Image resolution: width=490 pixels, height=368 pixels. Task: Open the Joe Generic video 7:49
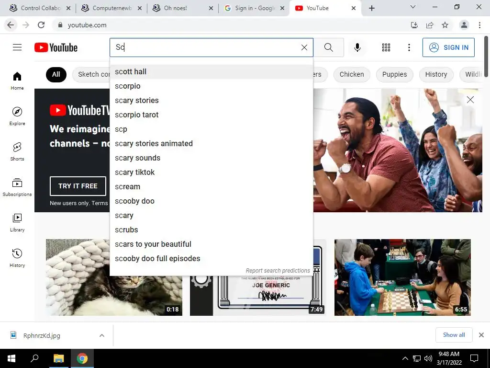pos(258,296)
